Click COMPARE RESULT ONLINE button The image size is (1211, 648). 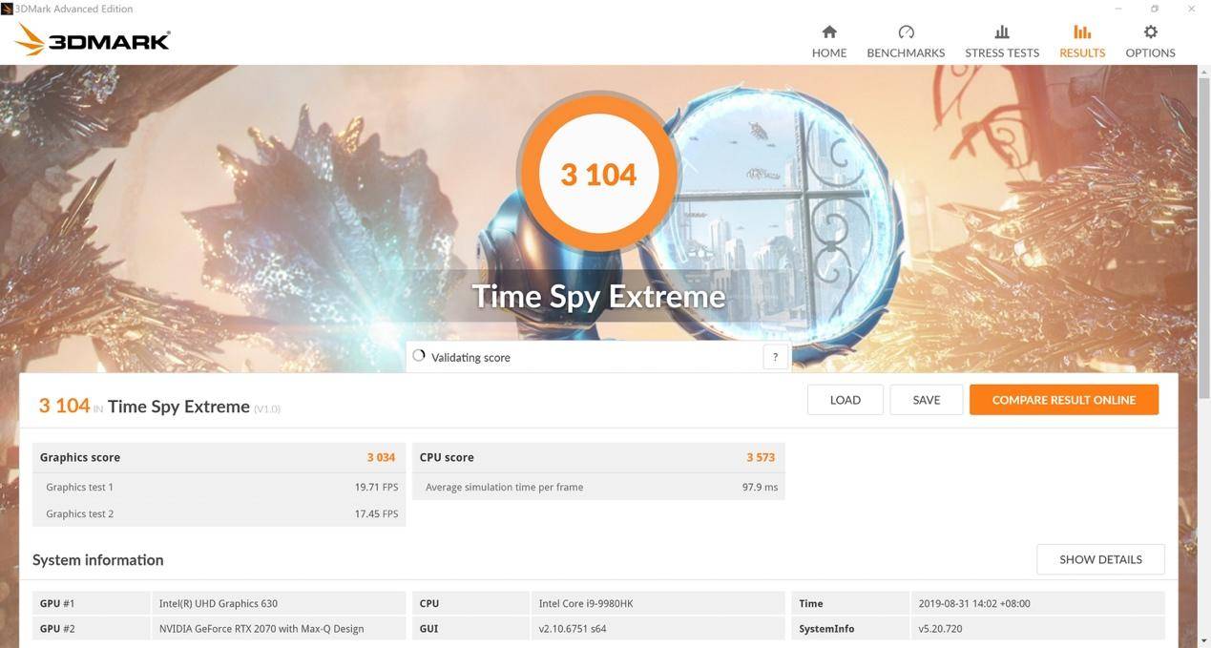click(x=1064, y=400)
